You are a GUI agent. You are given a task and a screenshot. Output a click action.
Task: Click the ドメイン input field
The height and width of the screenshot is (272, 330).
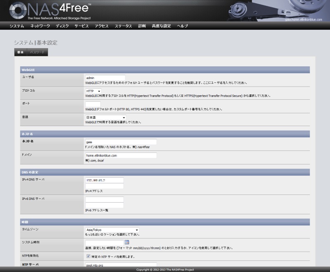121,155
